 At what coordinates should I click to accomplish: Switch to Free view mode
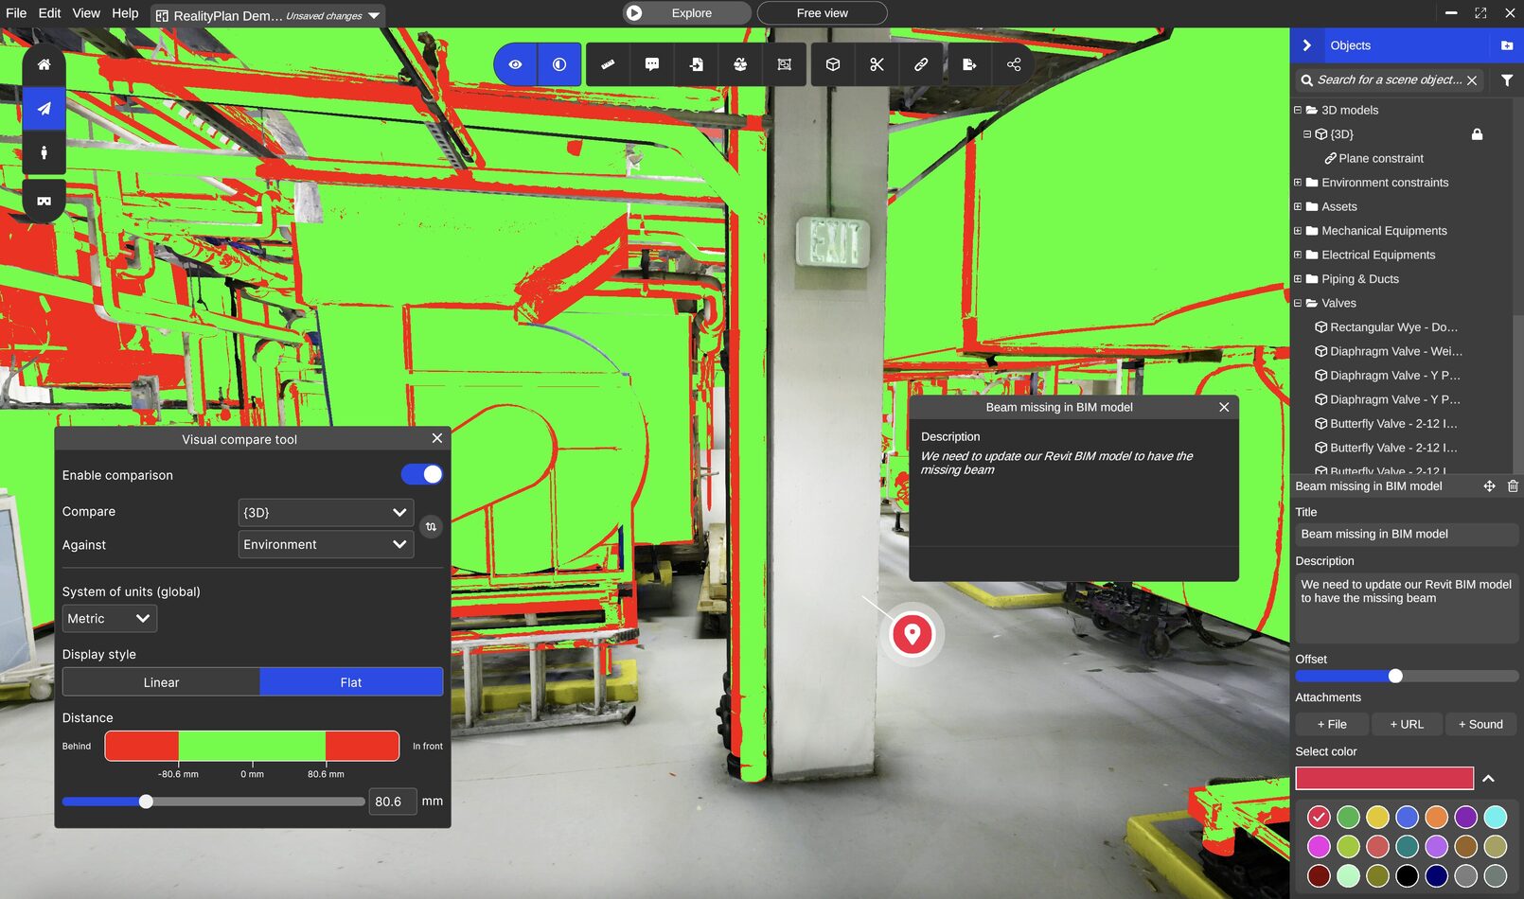pos(822,13)
